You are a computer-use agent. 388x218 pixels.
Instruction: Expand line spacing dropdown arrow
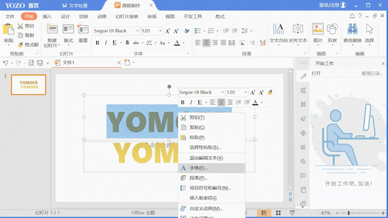(x=251, y=31)
